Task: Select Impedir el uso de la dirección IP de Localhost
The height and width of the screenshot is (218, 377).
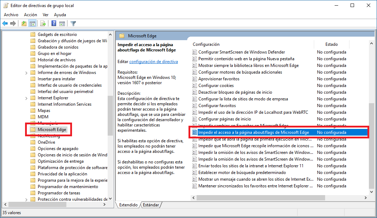Action: (253, 112)
